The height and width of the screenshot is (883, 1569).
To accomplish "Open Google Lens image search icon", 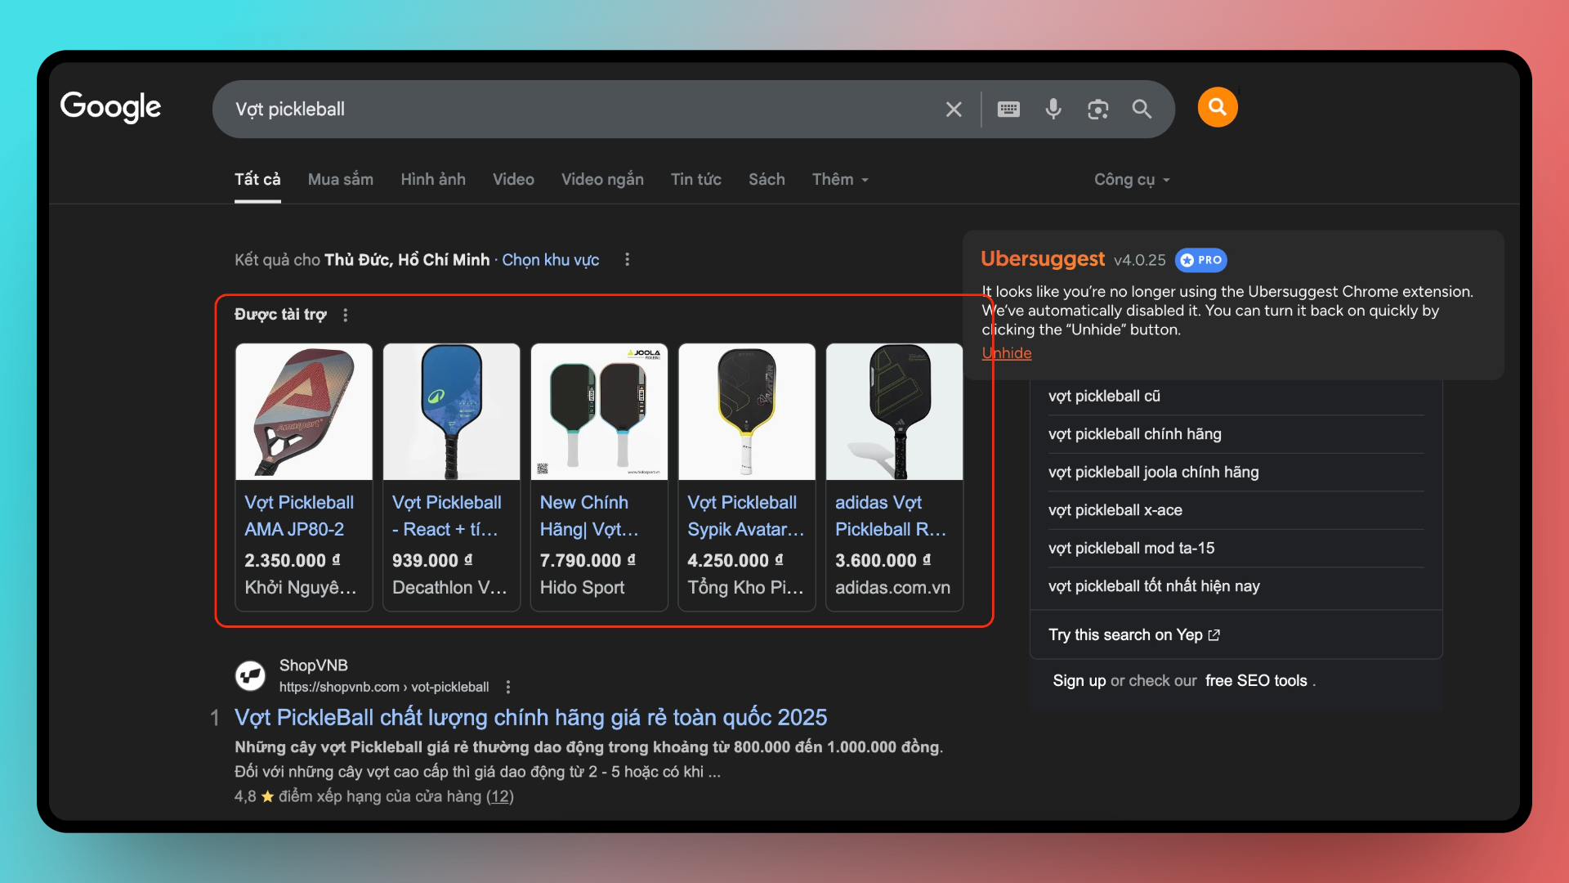I will tap(1097, 110).
